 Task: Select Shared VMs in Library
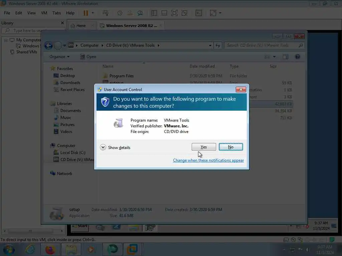26,52
